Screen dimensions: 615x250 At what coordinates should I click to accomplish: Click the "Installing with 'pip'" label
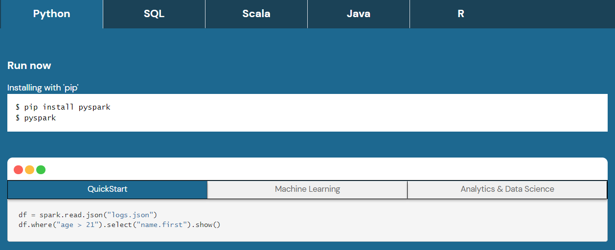click(x=43, y=88)
